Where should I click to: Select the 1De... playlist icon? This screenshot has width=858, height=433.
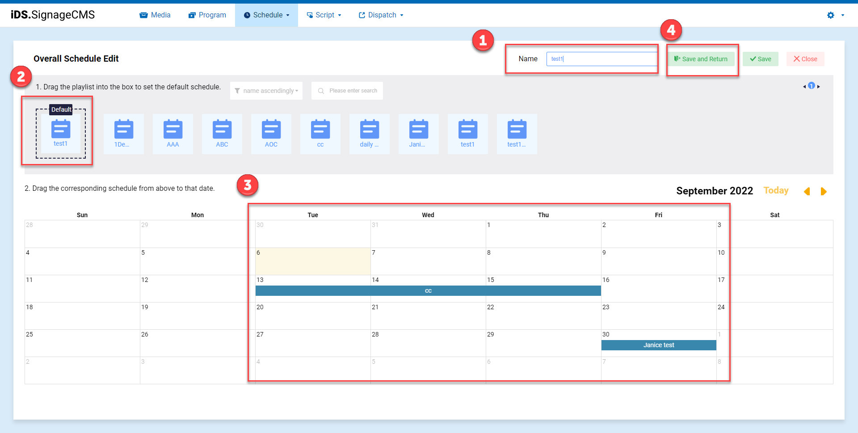[124, 134]
